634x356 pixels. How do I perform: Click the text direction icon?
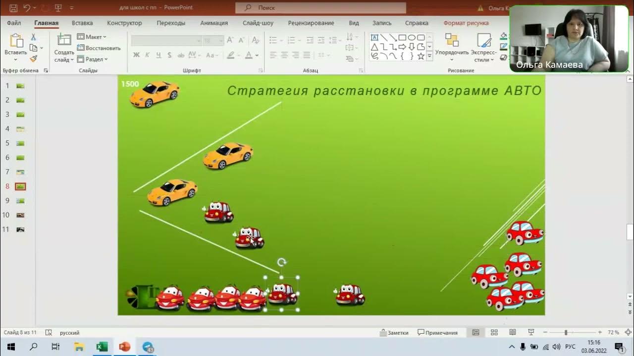point(350,37)
